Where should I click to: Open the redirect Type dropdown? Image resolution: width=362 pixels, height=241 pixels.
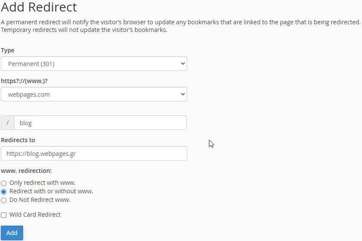tap(94, 64)
